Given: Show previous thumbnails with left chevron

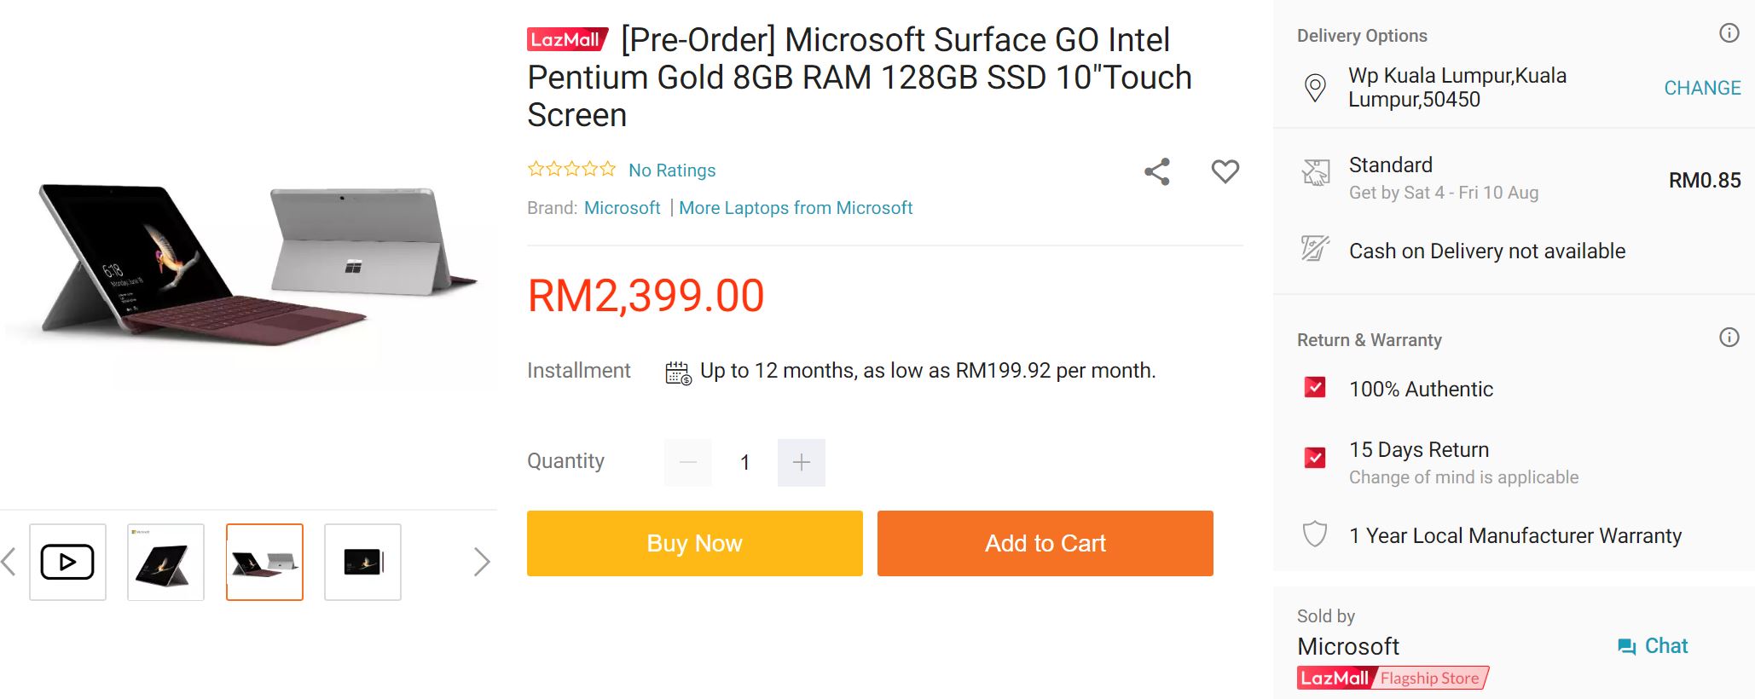Looking at the screenshot, I should pos(9,562).
